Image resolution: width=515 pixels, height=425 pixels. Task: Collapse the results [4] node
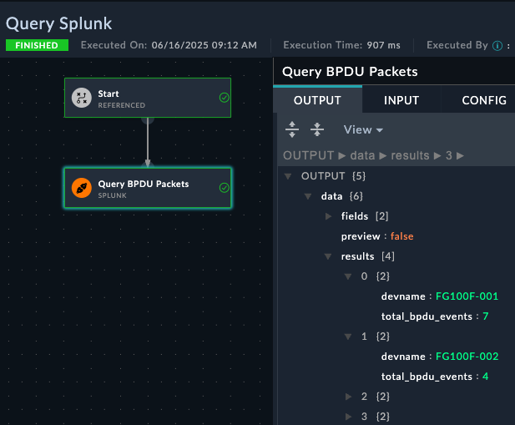[328, 256]
